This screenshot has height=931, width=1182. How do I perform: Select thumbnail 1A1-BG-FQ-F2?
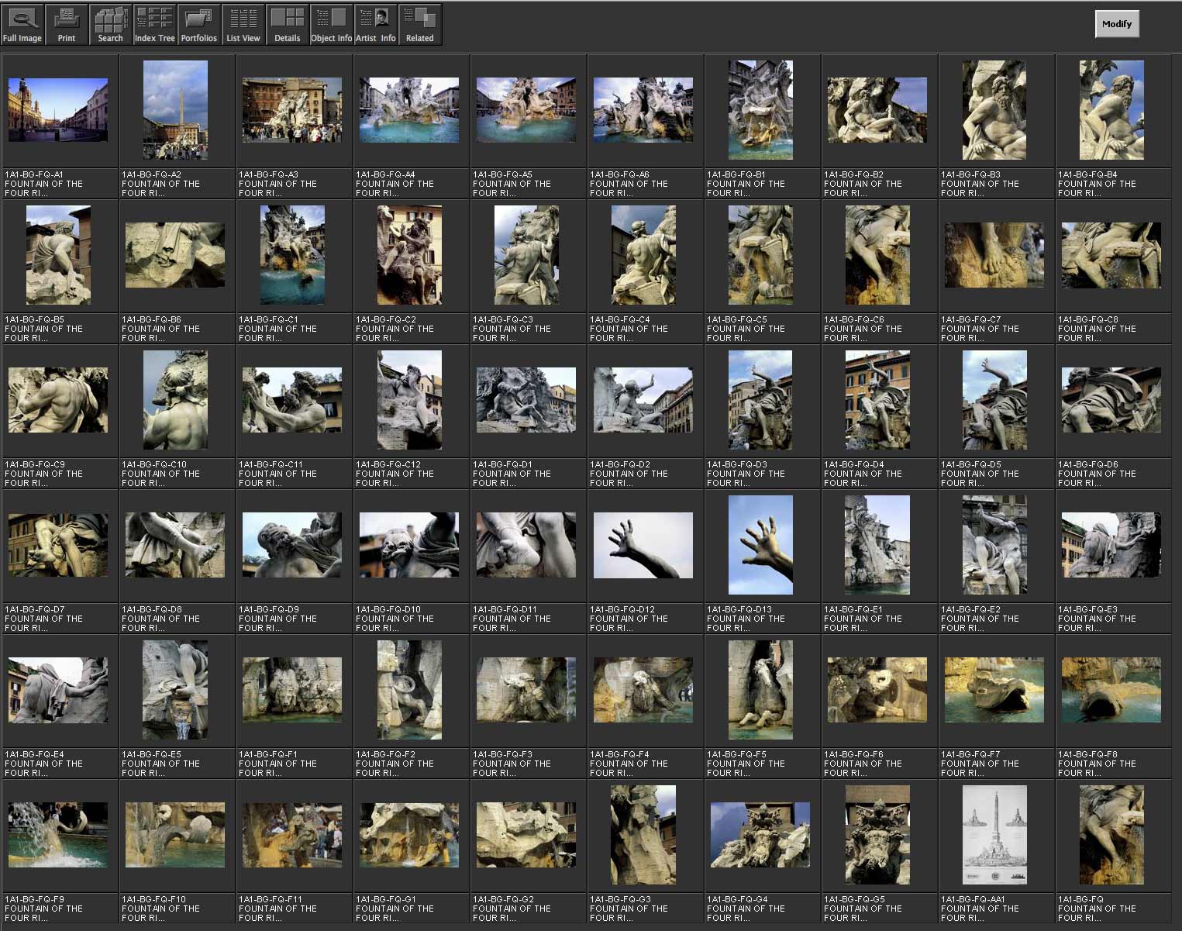(x=409, y=690)
